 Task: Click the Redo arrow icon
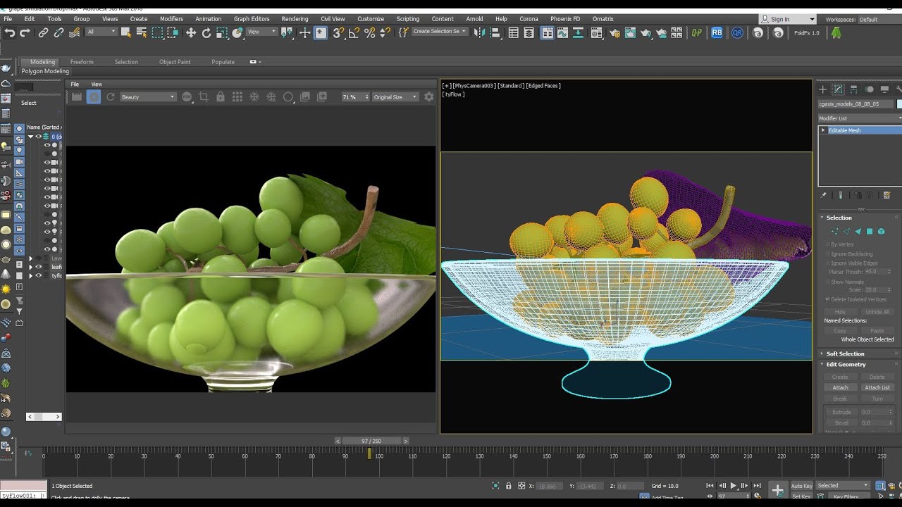(25, 32)
